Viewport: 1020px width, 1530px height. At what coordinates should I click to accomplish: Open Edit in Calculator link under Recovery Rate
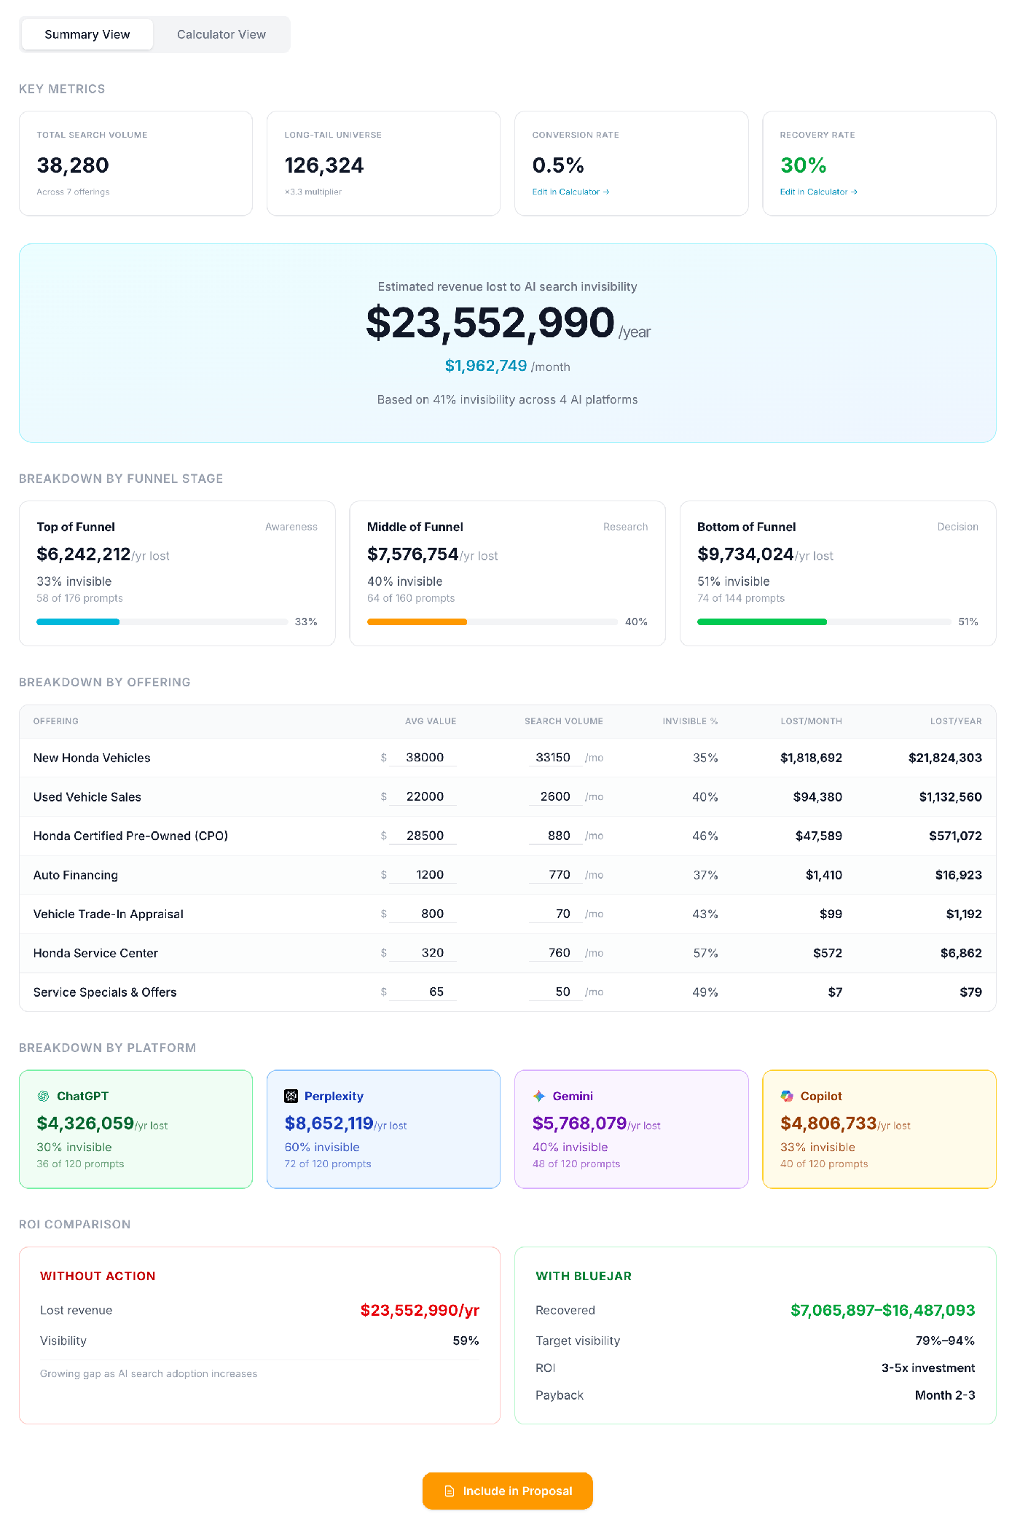click(x=818, y=192)
